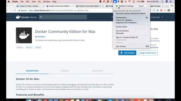
Task: Click the browser address bar URL
Action: [x=59, y=10]
